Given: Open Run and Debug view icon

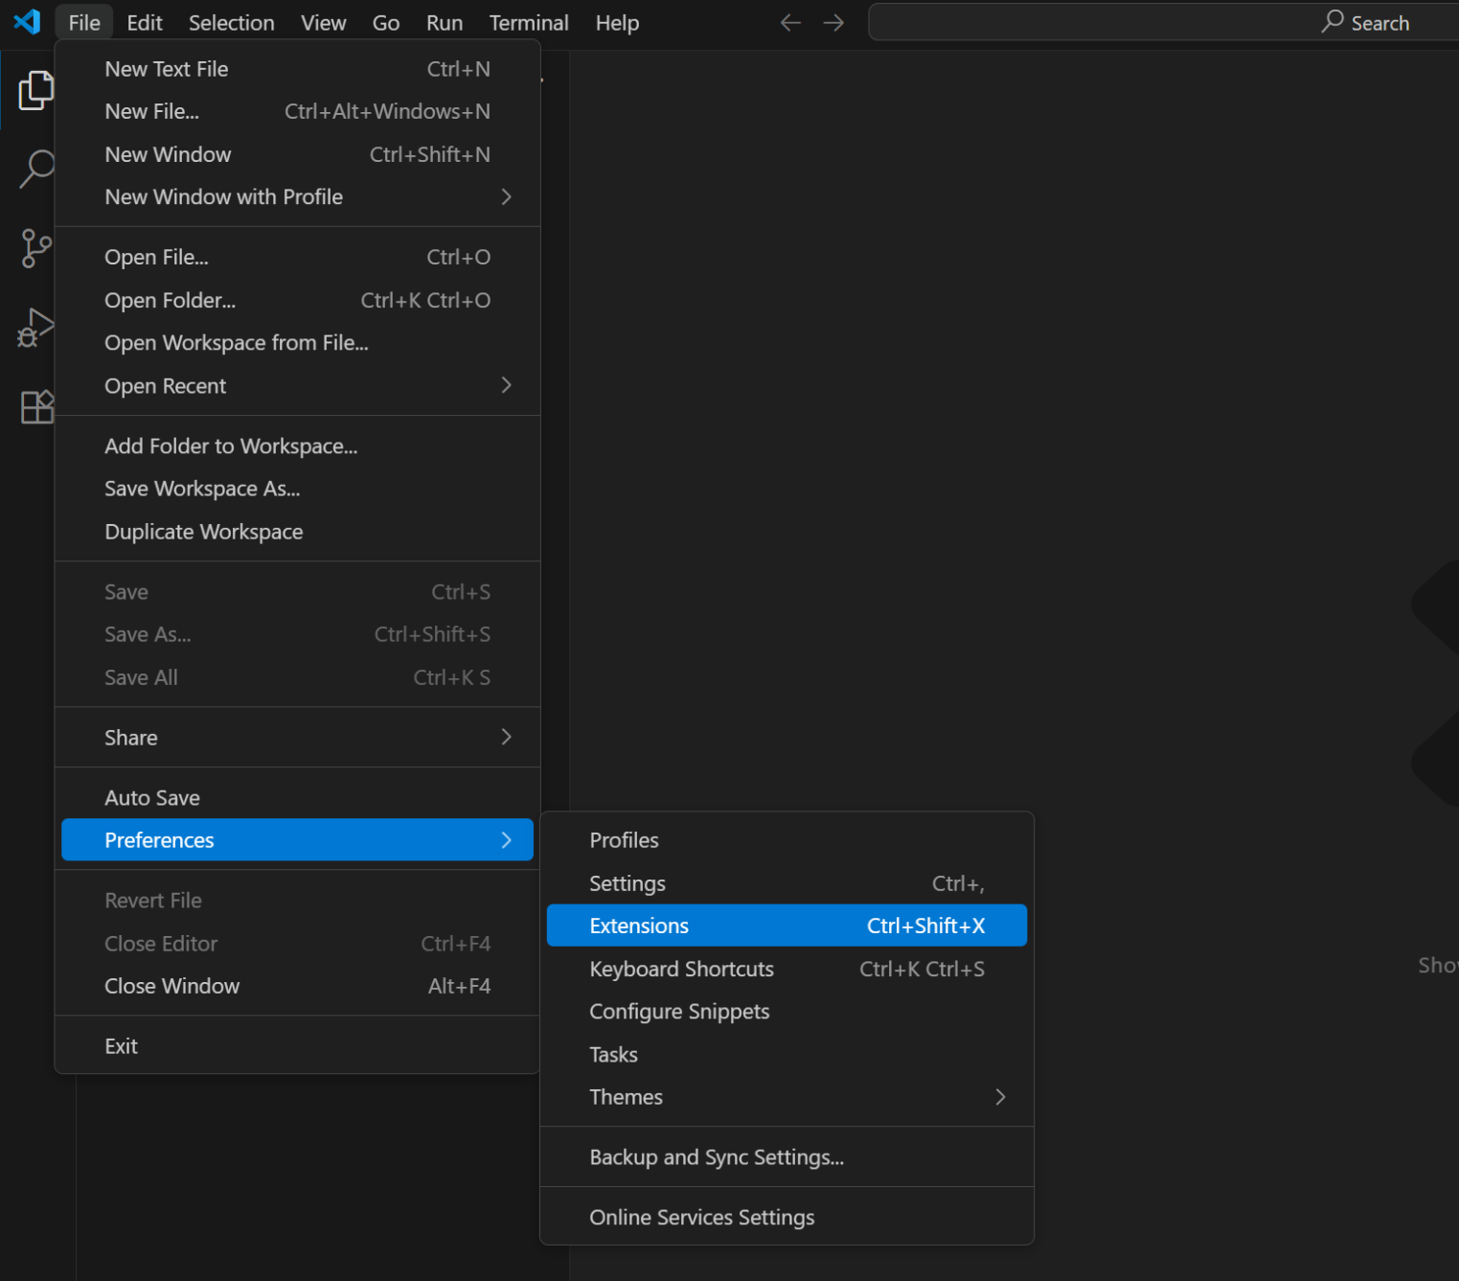Looking at the screenshot, I should (35, 328).
